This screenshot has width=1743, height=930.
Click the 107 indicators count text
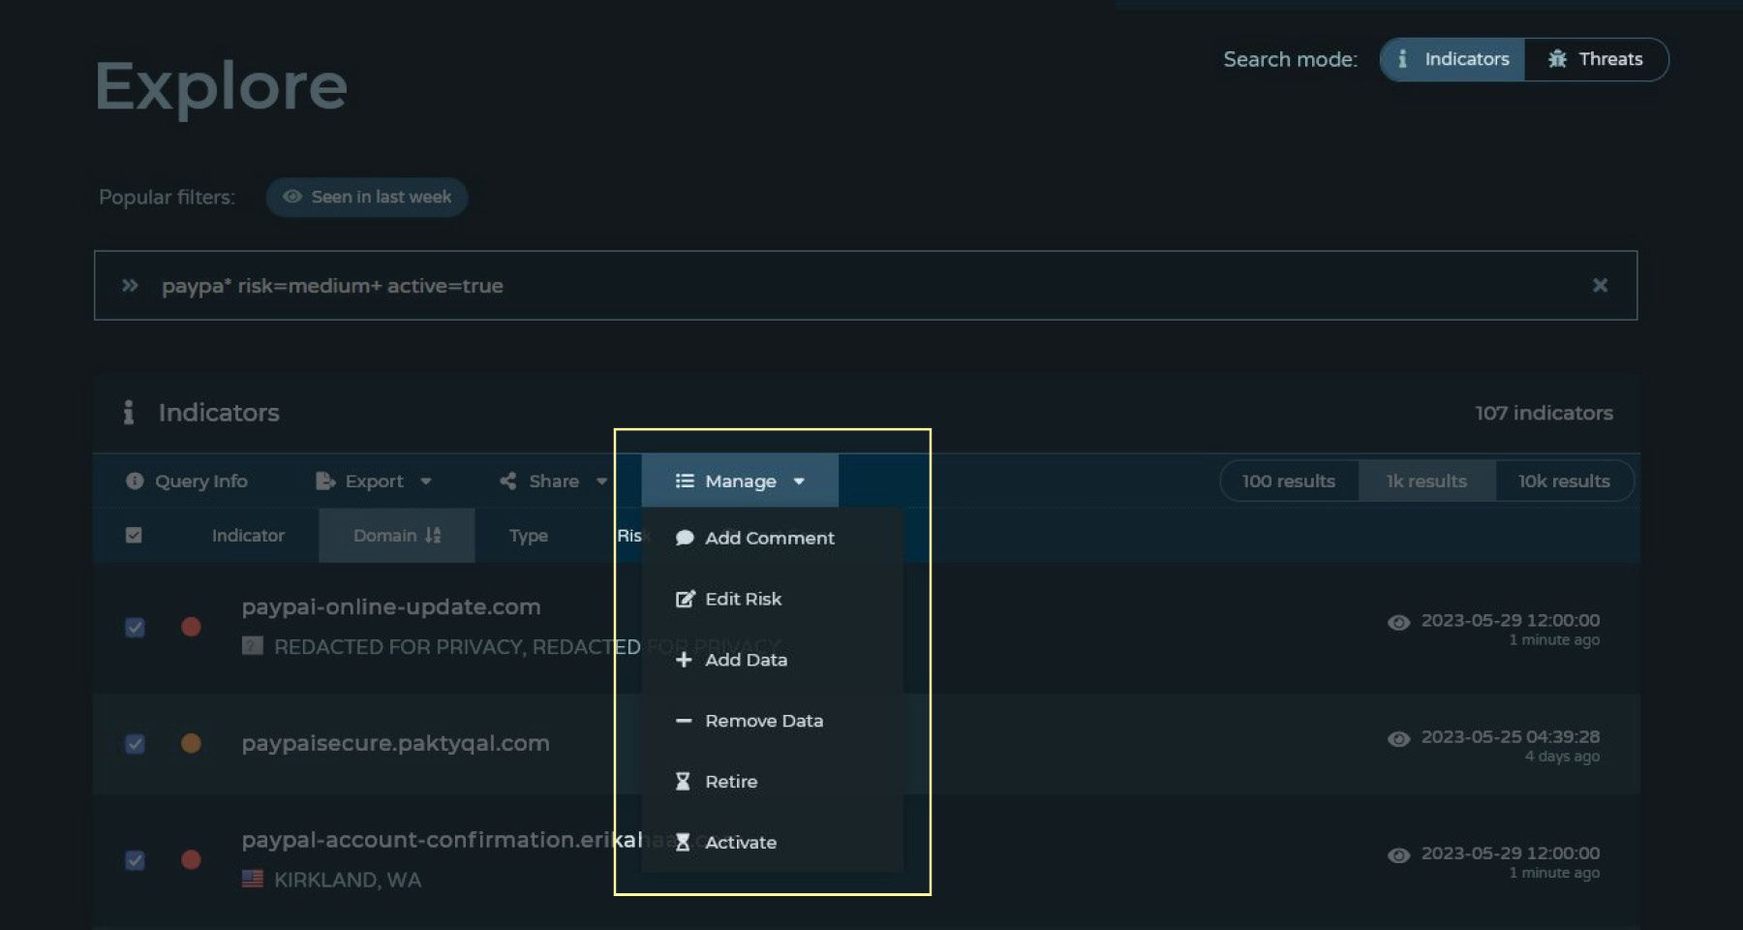pos(1544,413)
